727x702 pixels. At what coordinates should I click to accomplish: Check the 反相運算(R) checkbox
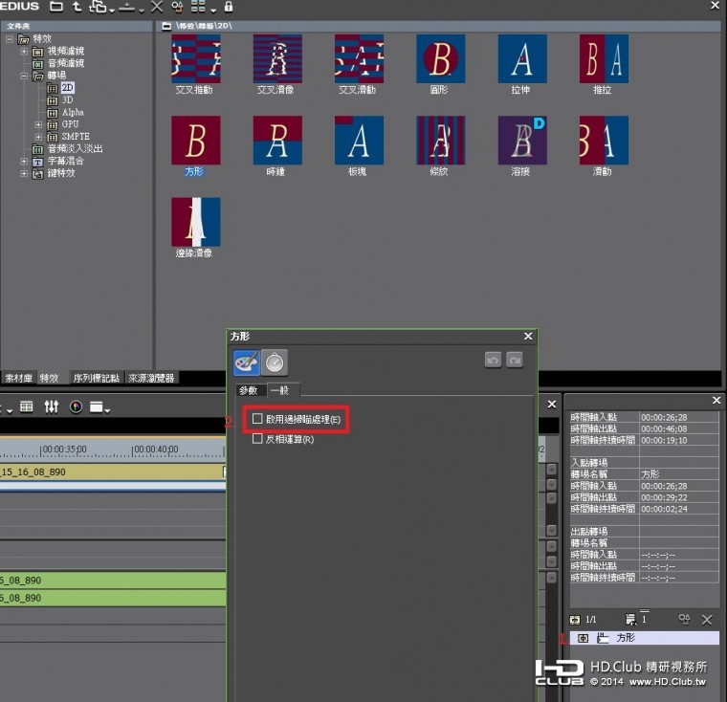[257, 439]
